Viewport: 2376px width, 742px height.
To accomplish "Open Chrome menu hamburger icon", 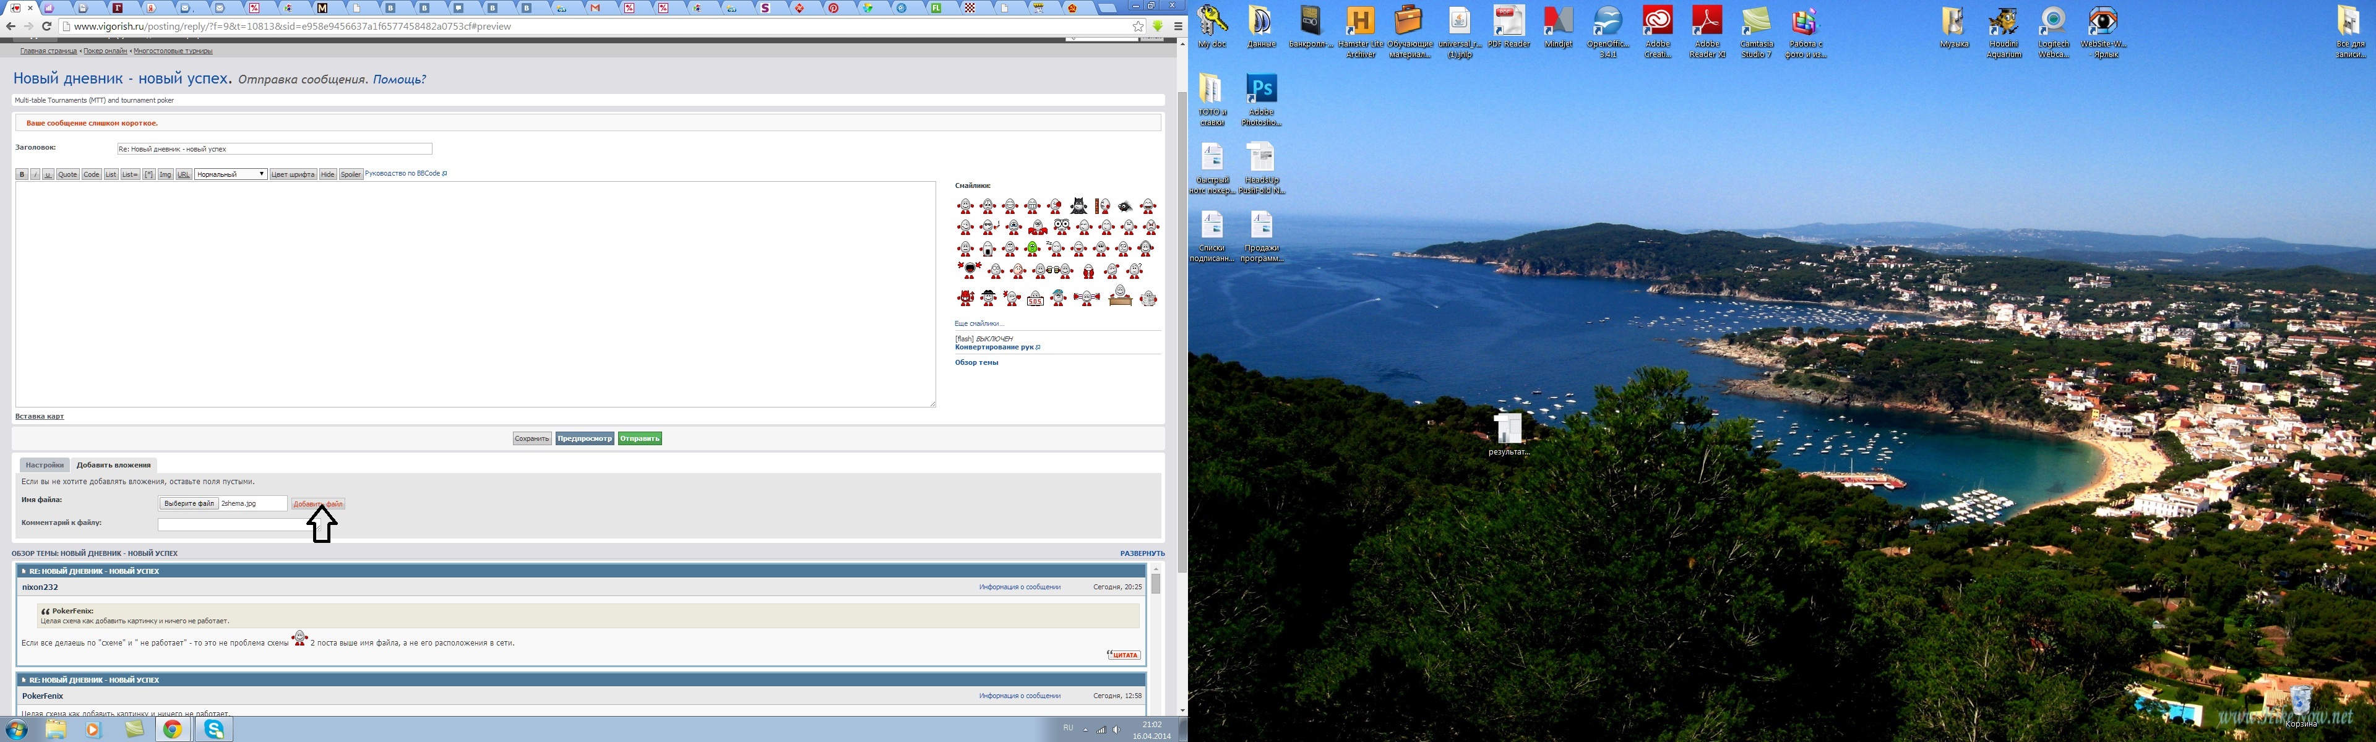I will (1178, 27).
